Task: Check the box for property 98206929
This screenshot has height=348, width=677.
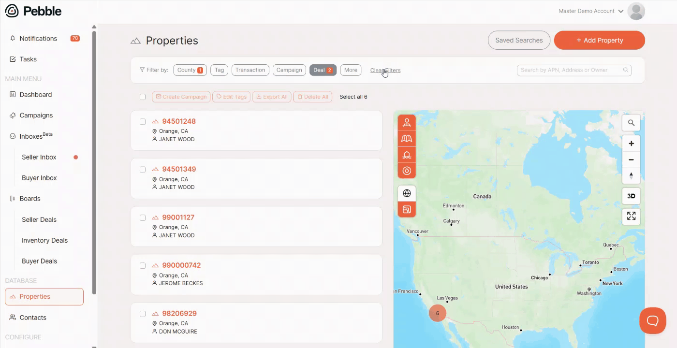Action: 143,314
